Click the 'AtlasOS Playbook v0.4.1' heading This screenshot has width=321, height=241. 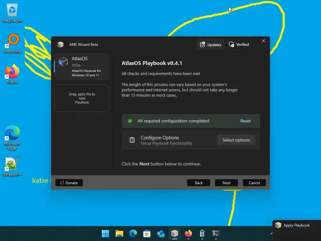[152, 63]
